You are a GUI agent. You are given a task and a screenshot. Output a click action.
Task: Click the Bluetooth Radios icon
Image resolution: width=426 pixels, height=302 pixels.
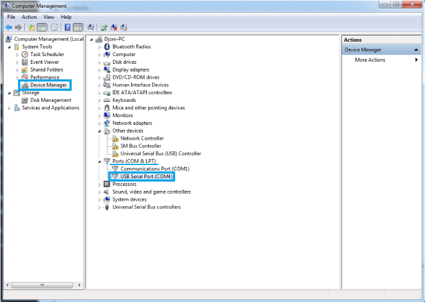click(x=107, y=47)
